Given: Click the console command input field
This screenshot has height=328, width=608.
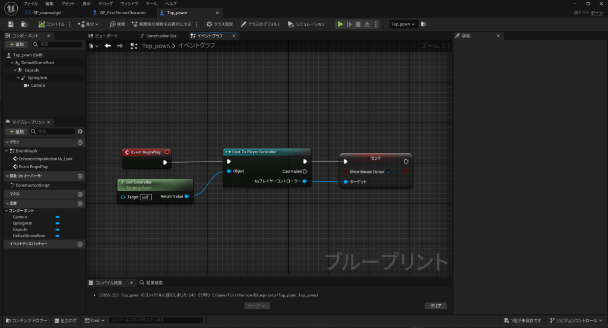Looking at the screenshot, I should [x=156, y=320].
